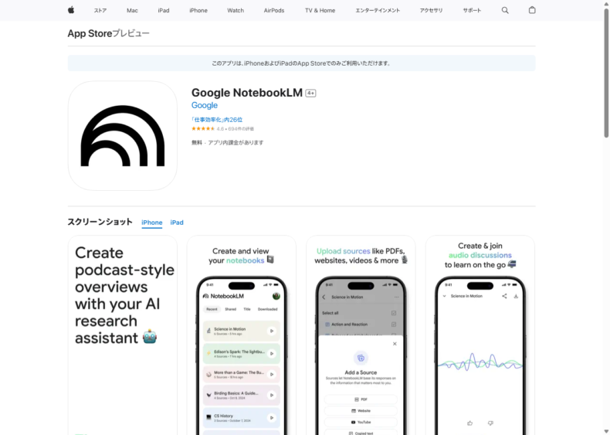Open the TV & Home menu item
This screenshot has width=610, height=435.
320,11
